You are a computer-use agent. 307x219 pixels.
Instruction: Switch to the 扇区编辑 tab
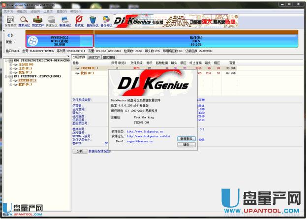pos(109,57)
